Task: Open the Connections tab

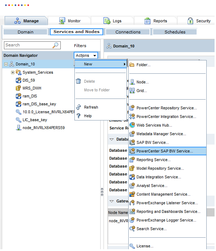Action: click(x=128, y=32)
